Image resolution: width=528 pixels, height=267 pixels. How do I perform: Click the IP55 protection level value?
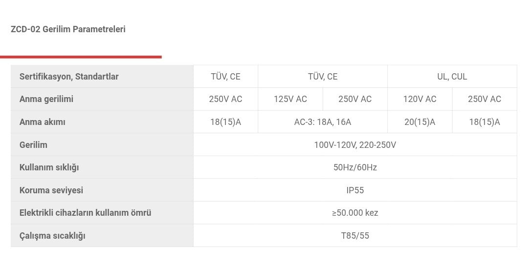tap(355, 190)
